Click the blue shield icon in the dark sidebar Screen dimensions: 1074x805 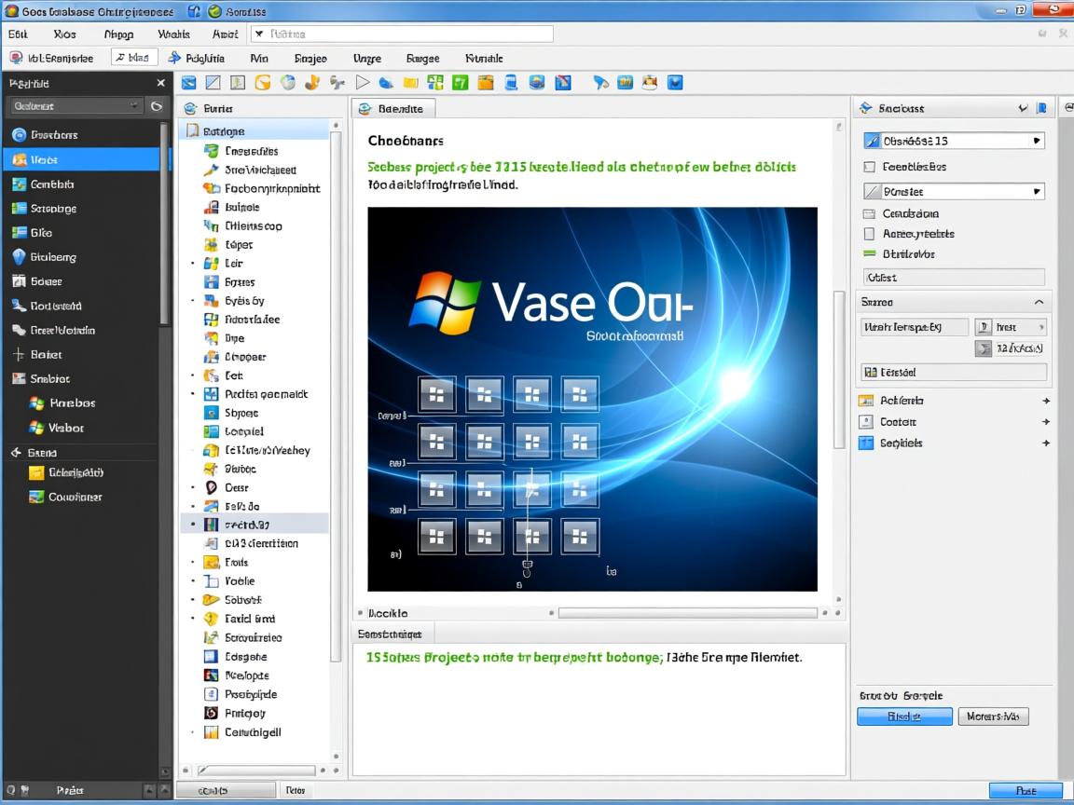(x=19, y=257)
